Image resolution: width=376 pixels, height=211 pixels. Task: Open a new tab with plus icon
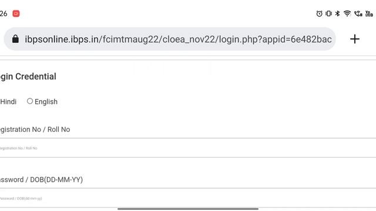[355, 39]
